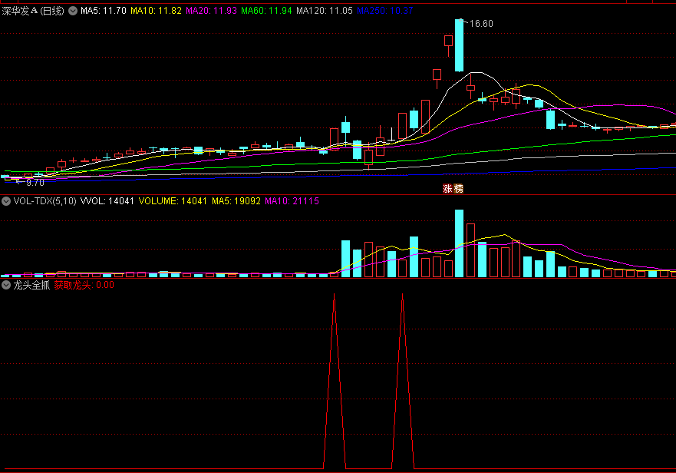This screenshot has width=676, height=473.
Task: Click the 涨榜 tag under the candles
Action: pos(453,189)
